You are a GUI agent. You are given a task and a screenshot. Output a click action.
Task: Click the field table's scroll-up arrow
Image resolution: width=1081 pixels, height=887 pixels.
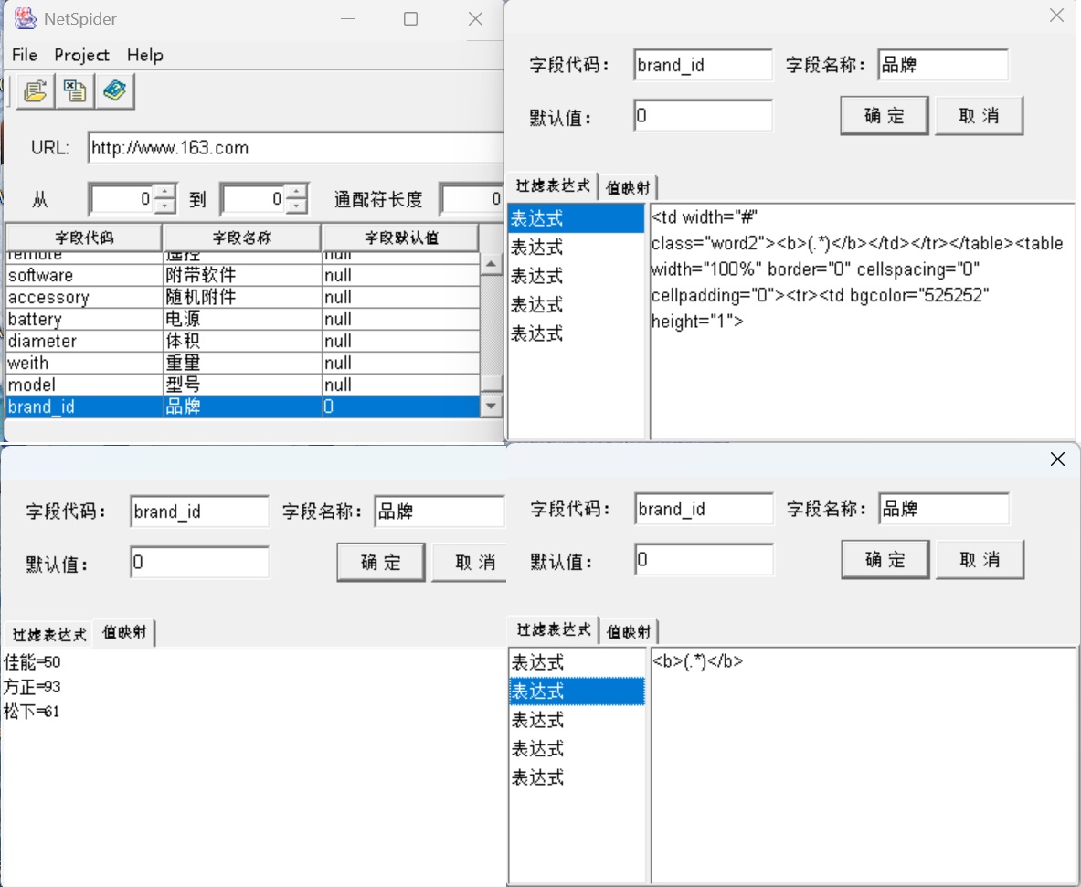491,264
